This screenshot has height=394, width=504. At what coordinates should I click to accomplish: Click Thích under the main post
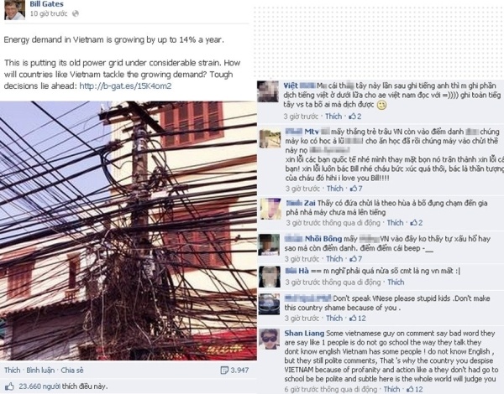coord(13,371)
